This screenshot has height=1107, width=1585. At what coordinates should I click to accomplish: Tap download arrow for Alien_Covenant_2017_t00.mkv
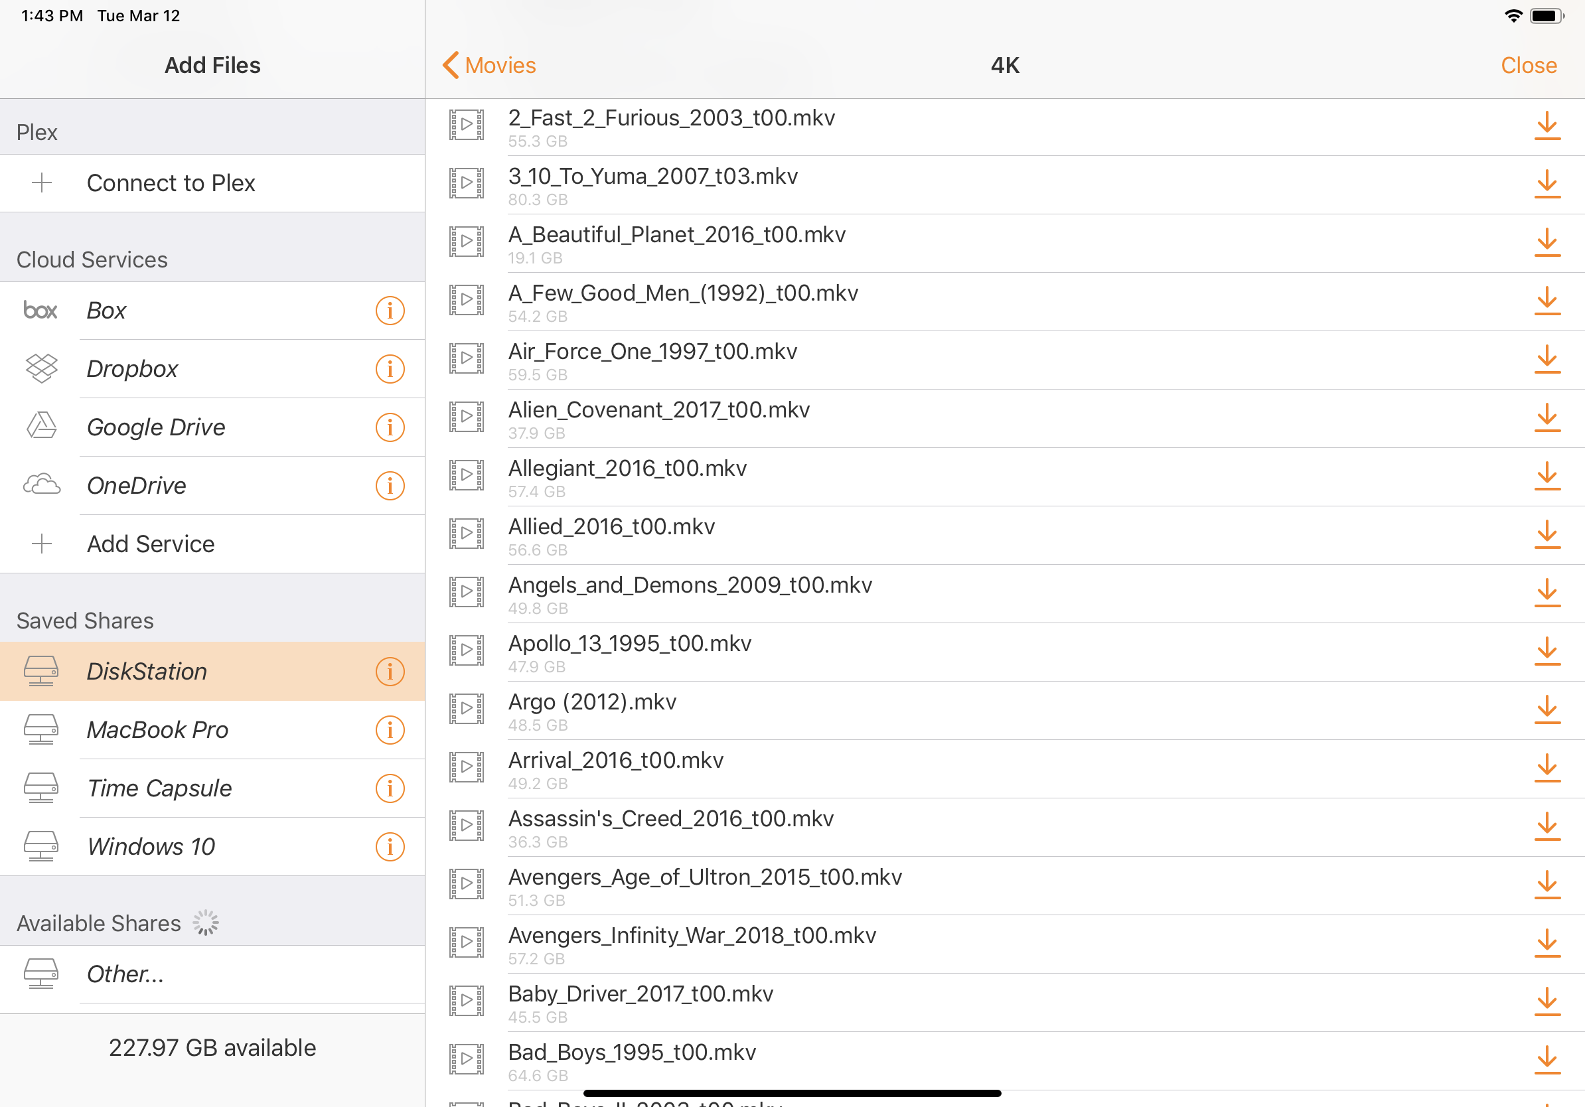(x=1547, y=417)
